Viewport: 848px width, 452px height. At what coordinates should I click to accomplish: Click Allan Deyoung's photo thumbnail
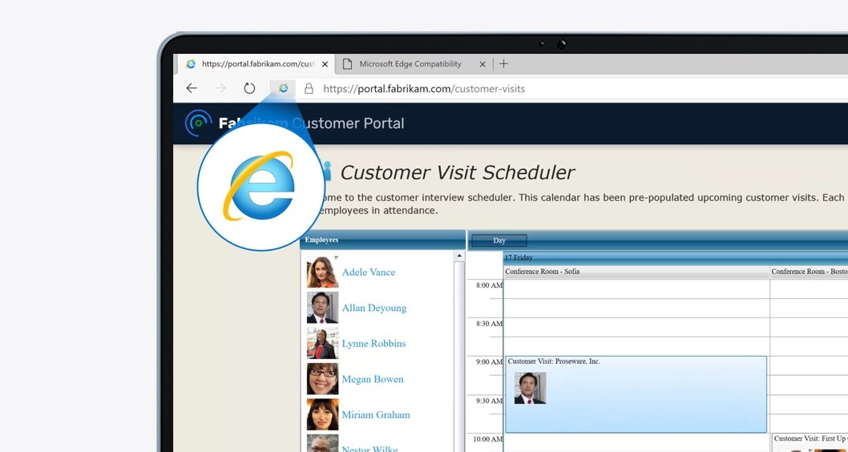pyautogui.click(x=322, y=308)
